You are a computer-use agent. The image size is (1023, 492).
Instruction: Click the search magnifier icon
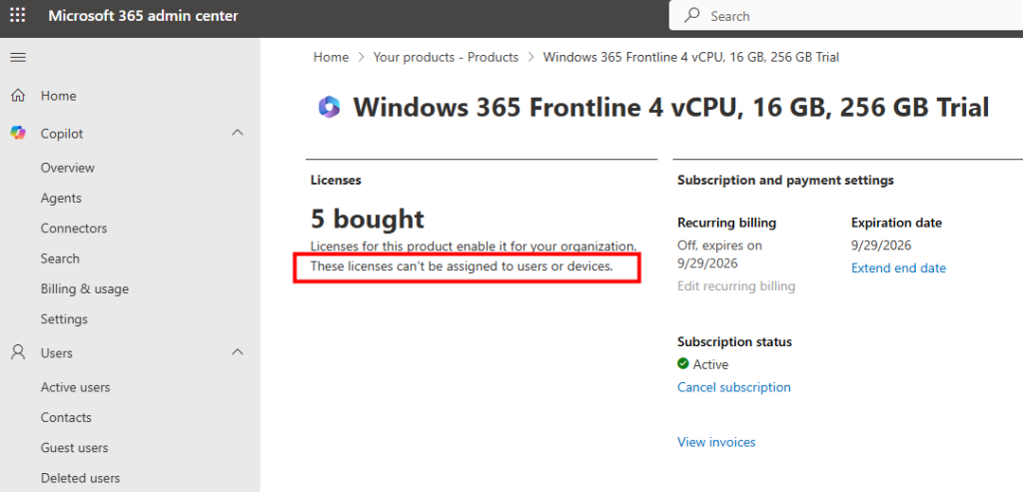click(x=691, y=16)
